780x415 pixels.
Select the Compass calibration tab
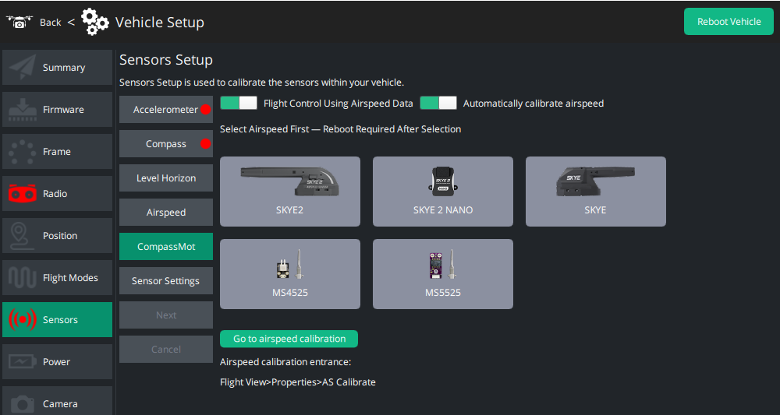pos(165,144)
